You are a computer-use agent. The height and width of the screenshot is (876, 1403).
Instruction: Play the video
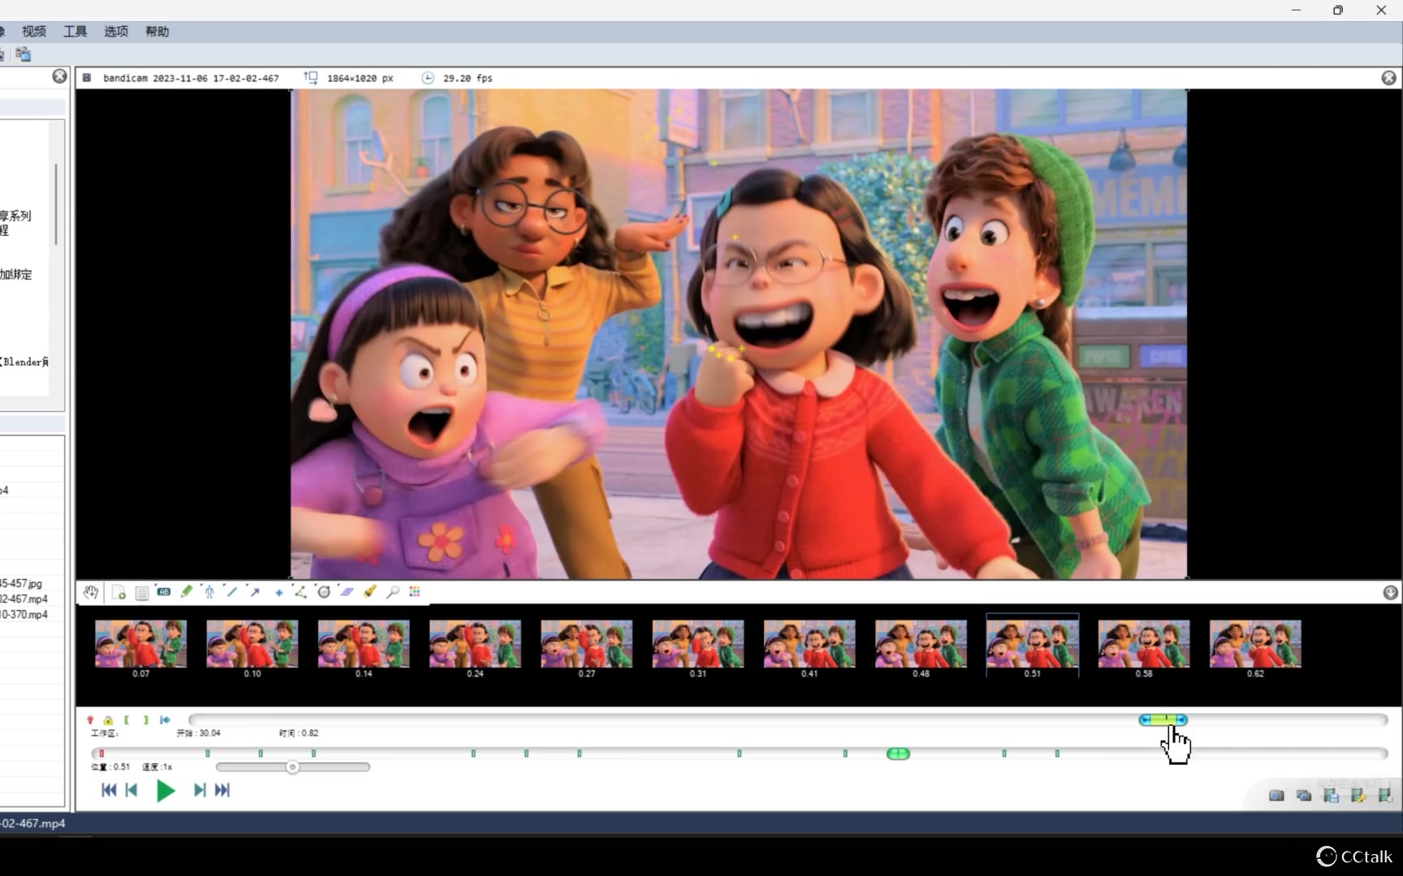[166, 790]
